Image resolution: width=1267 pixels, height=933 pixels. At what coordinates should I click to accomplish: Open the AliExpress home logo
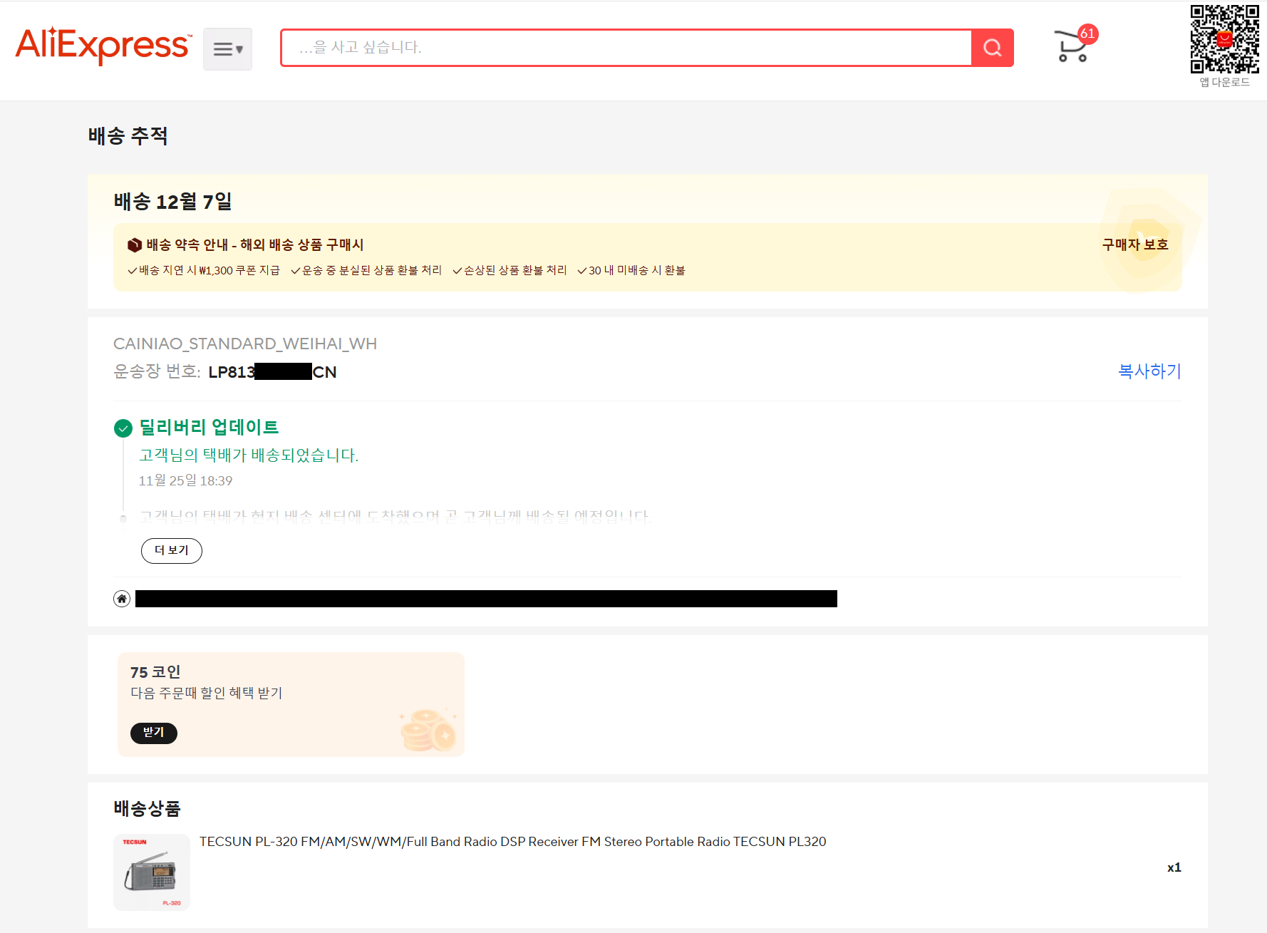click(x=104, y=46)
